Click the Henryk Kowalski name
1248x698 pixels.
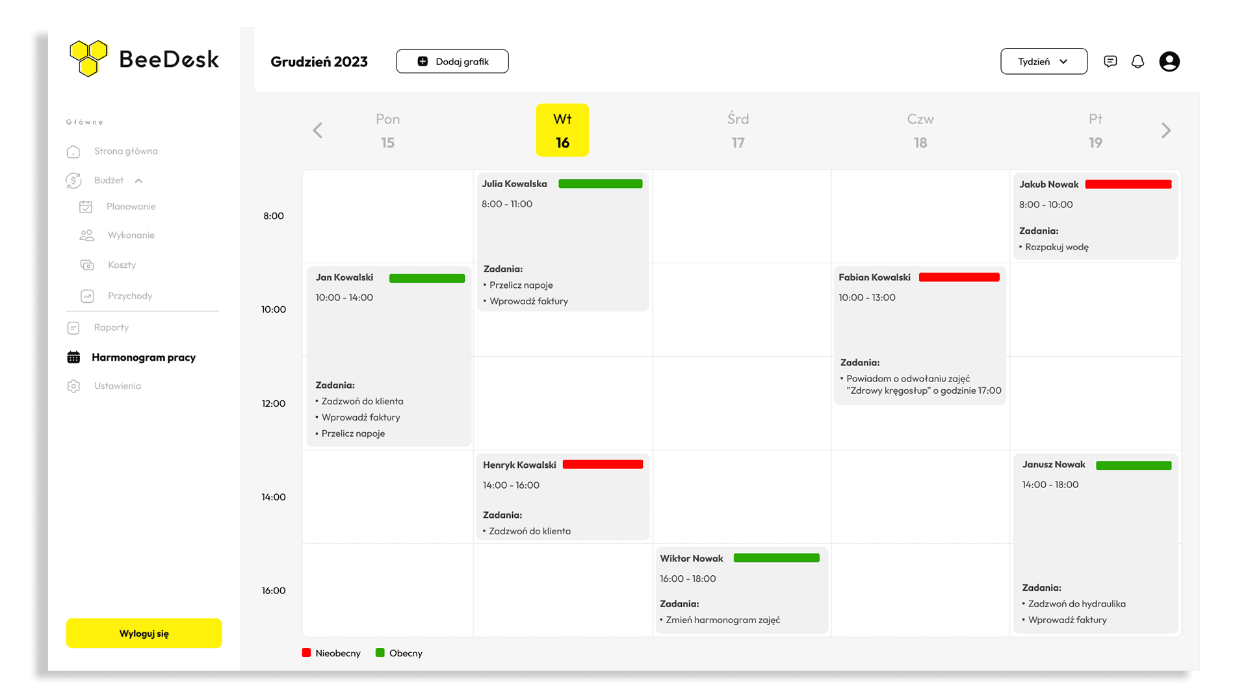point(519,465)
